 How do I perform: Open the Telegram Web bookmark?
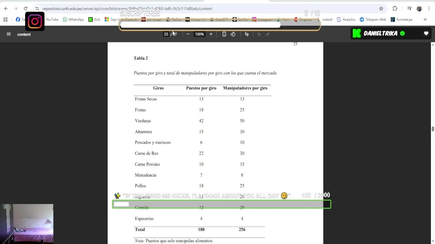tap(373, 19)
